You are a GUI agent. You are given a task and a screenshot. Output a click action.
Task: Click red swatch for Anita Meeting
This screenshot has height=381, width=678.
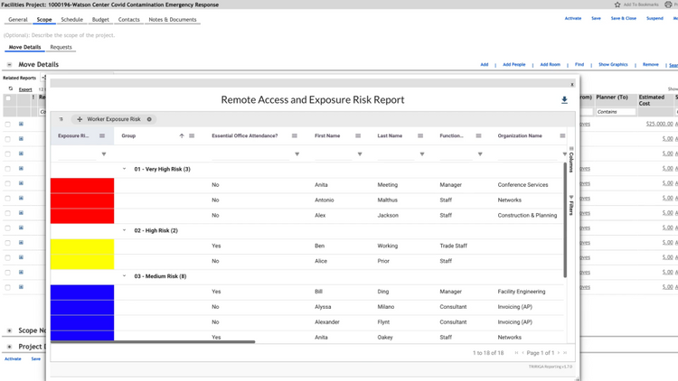point(82,185)
